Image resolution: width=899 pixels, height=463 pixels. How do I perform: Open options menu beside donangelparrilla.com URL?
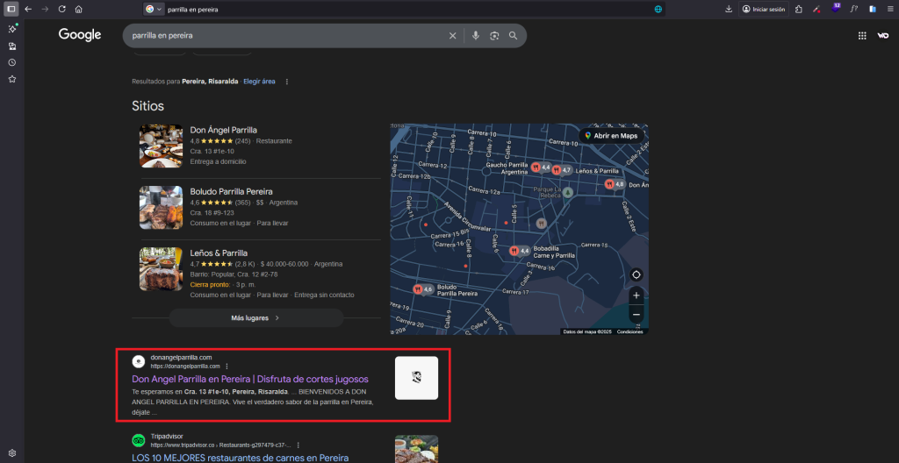coord(227,367)
